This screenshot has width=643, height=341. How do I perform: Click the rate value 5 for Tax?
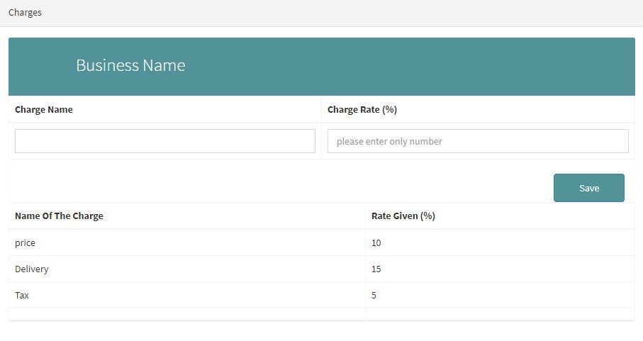click(x=374, y=296)
